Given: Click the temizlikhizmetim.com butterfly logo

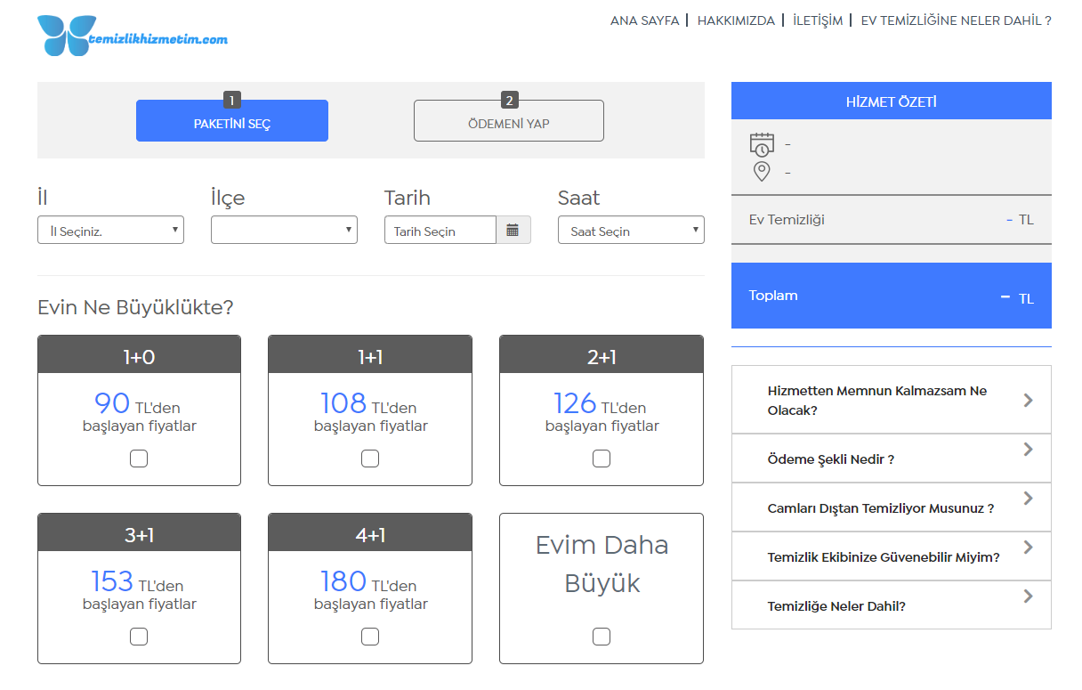Looking at the screenshot, I should pos(133,36).
